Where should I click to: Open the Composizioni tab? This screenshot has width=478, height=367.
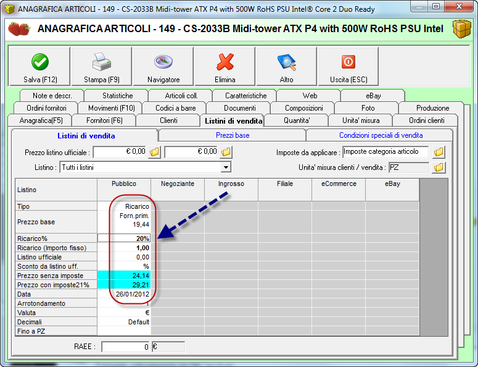pos(303,108)
